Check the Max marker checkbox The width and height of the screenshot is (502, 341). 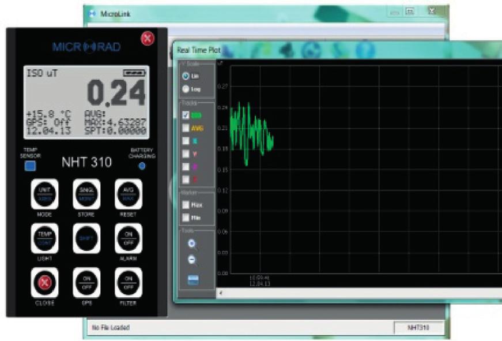click(186, 205)
